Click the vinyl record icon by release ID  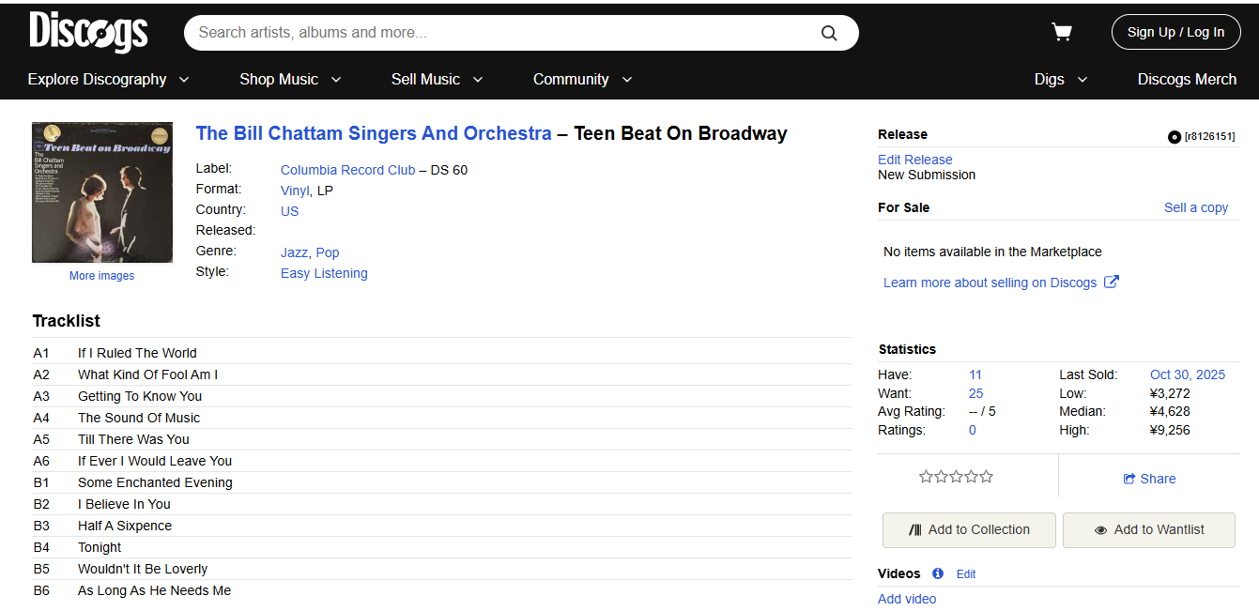pos(1174,137)
